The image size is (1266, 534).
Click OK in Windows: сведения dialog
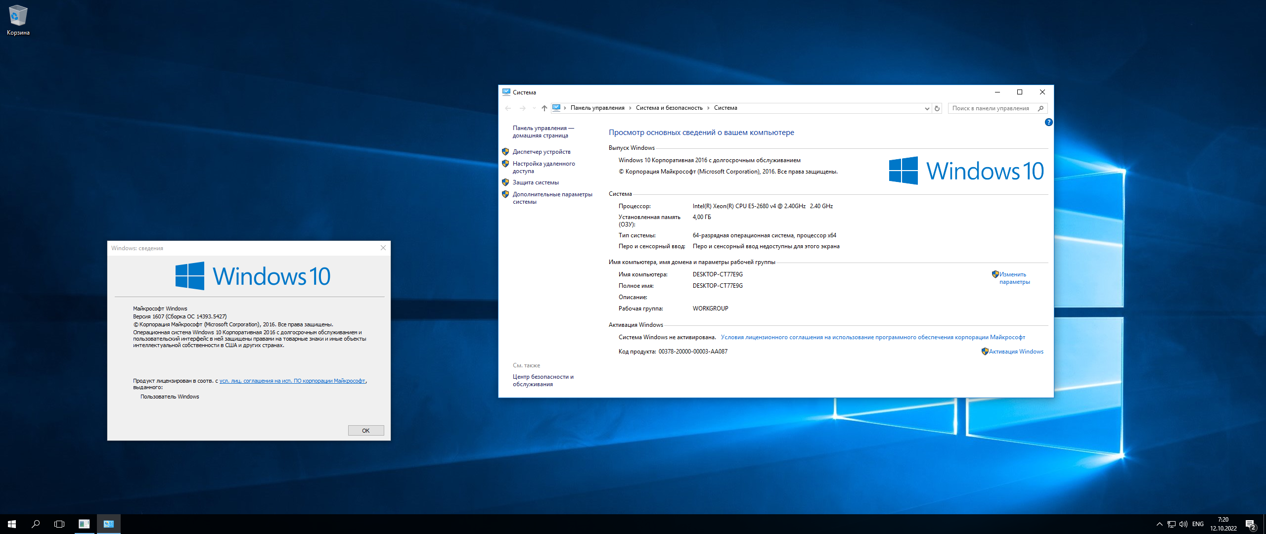click(366, 431)
